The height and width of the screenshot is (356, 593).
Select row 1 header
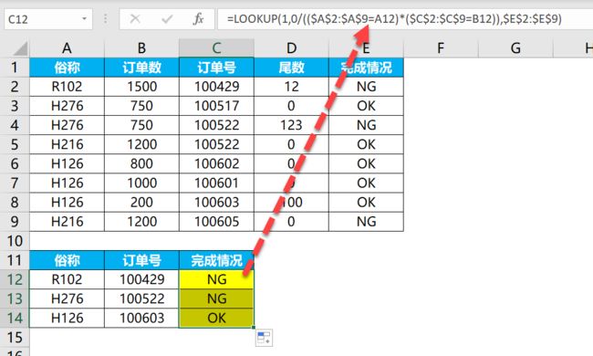[x=15, y=68]
